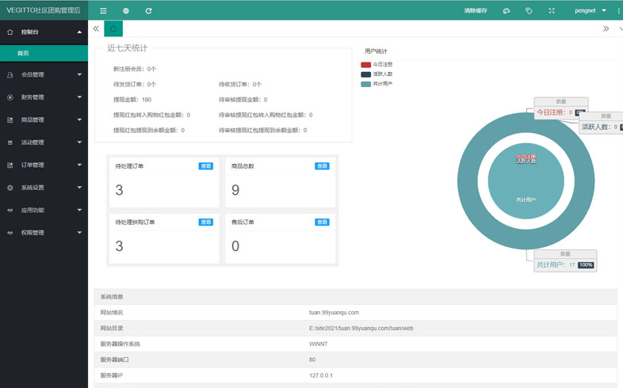Image resolution: width=623 pixels, height=388 pixels.
Task: Click 共计用户 17 chart tooltip
Action: [565, 261]
